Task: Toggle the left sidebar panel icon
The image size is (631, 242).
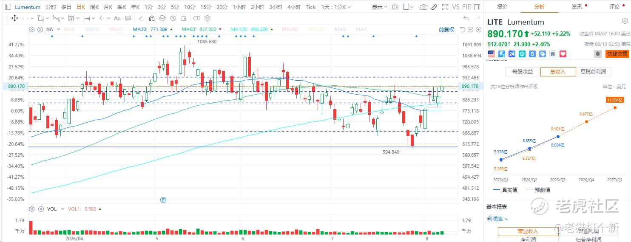Action: coord(8,7)
